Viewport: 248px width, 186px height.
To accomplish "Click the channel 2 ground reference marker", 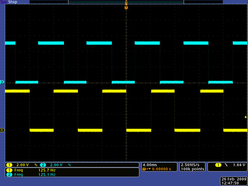I will coord(2,82).
